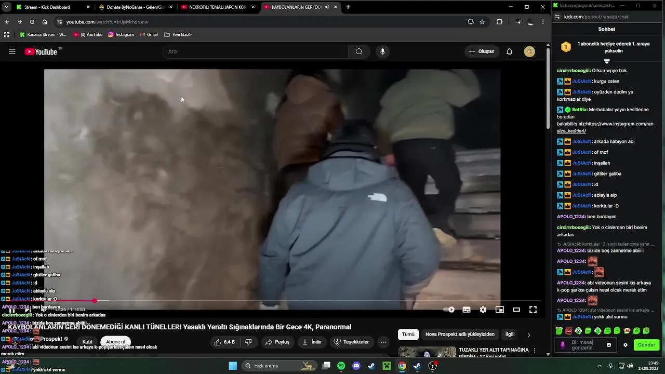This screenshot has width=665, height=374.
Task: Open more actions ellipsis under video
Action: pyautogui.click(x=383, y=342)
